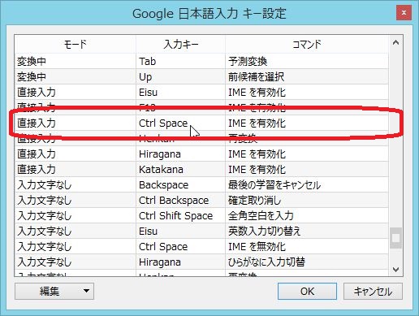Open the 編集 dropdown button
The image size is (419, 316).
(x=54, y=292)
